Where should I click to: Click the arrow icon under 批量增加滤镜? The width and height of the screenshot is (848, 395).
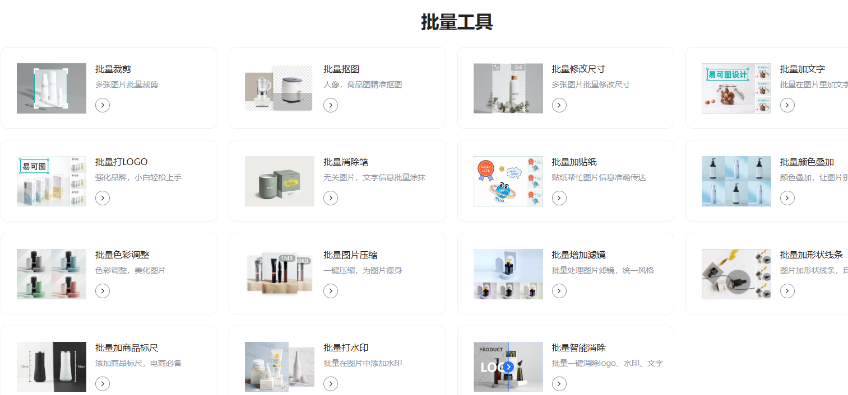tap(559, 291)
